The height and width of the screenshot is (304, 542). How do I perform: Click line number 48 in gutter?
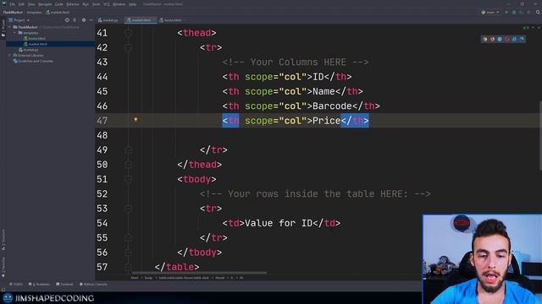102,135
